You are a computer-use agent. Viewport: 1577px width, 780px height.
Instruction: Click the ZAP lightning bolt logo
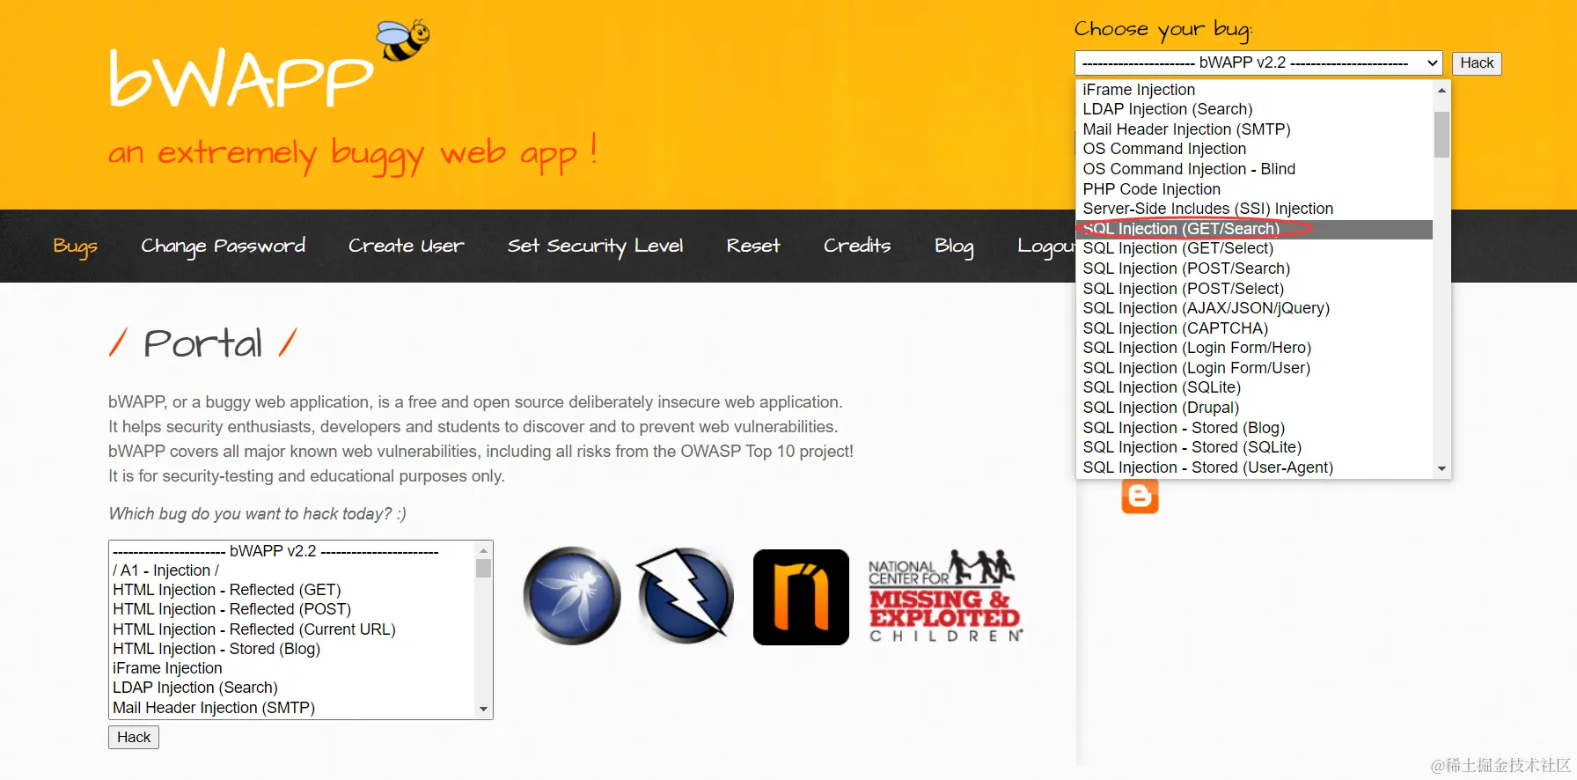[685, 596]
